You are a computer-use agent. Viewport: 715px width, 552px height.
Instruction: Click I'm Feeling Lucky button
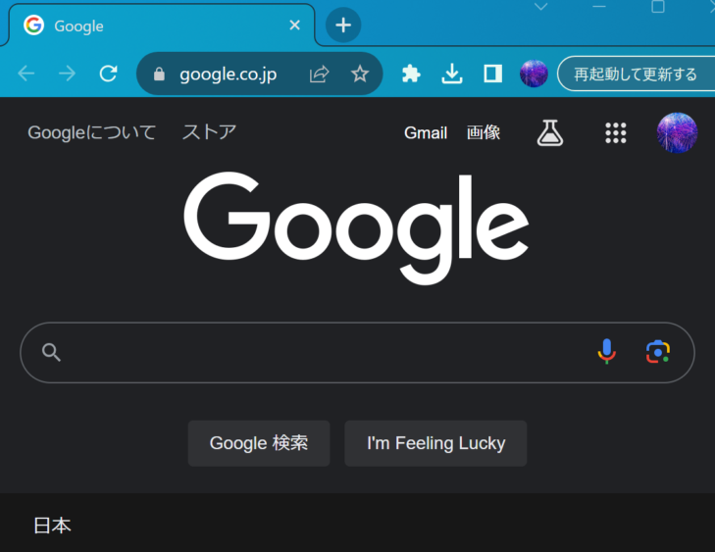pyautogui.click(x=435, y=443)
